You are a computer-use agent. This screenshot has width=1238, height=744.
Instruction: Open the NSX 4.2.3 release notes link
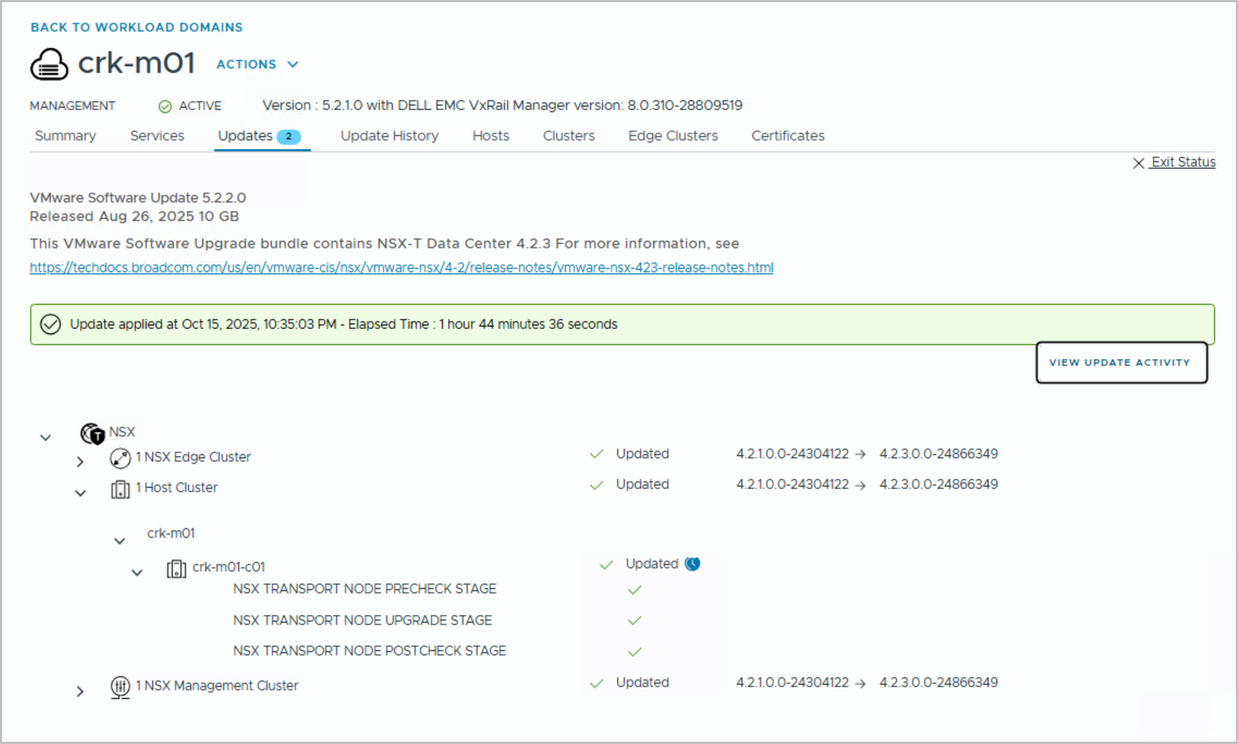point(401,268)
